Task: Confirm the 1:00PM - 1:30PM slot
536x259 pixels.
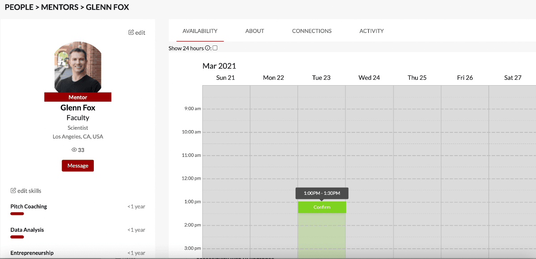Action: click(x=322, y=207)
